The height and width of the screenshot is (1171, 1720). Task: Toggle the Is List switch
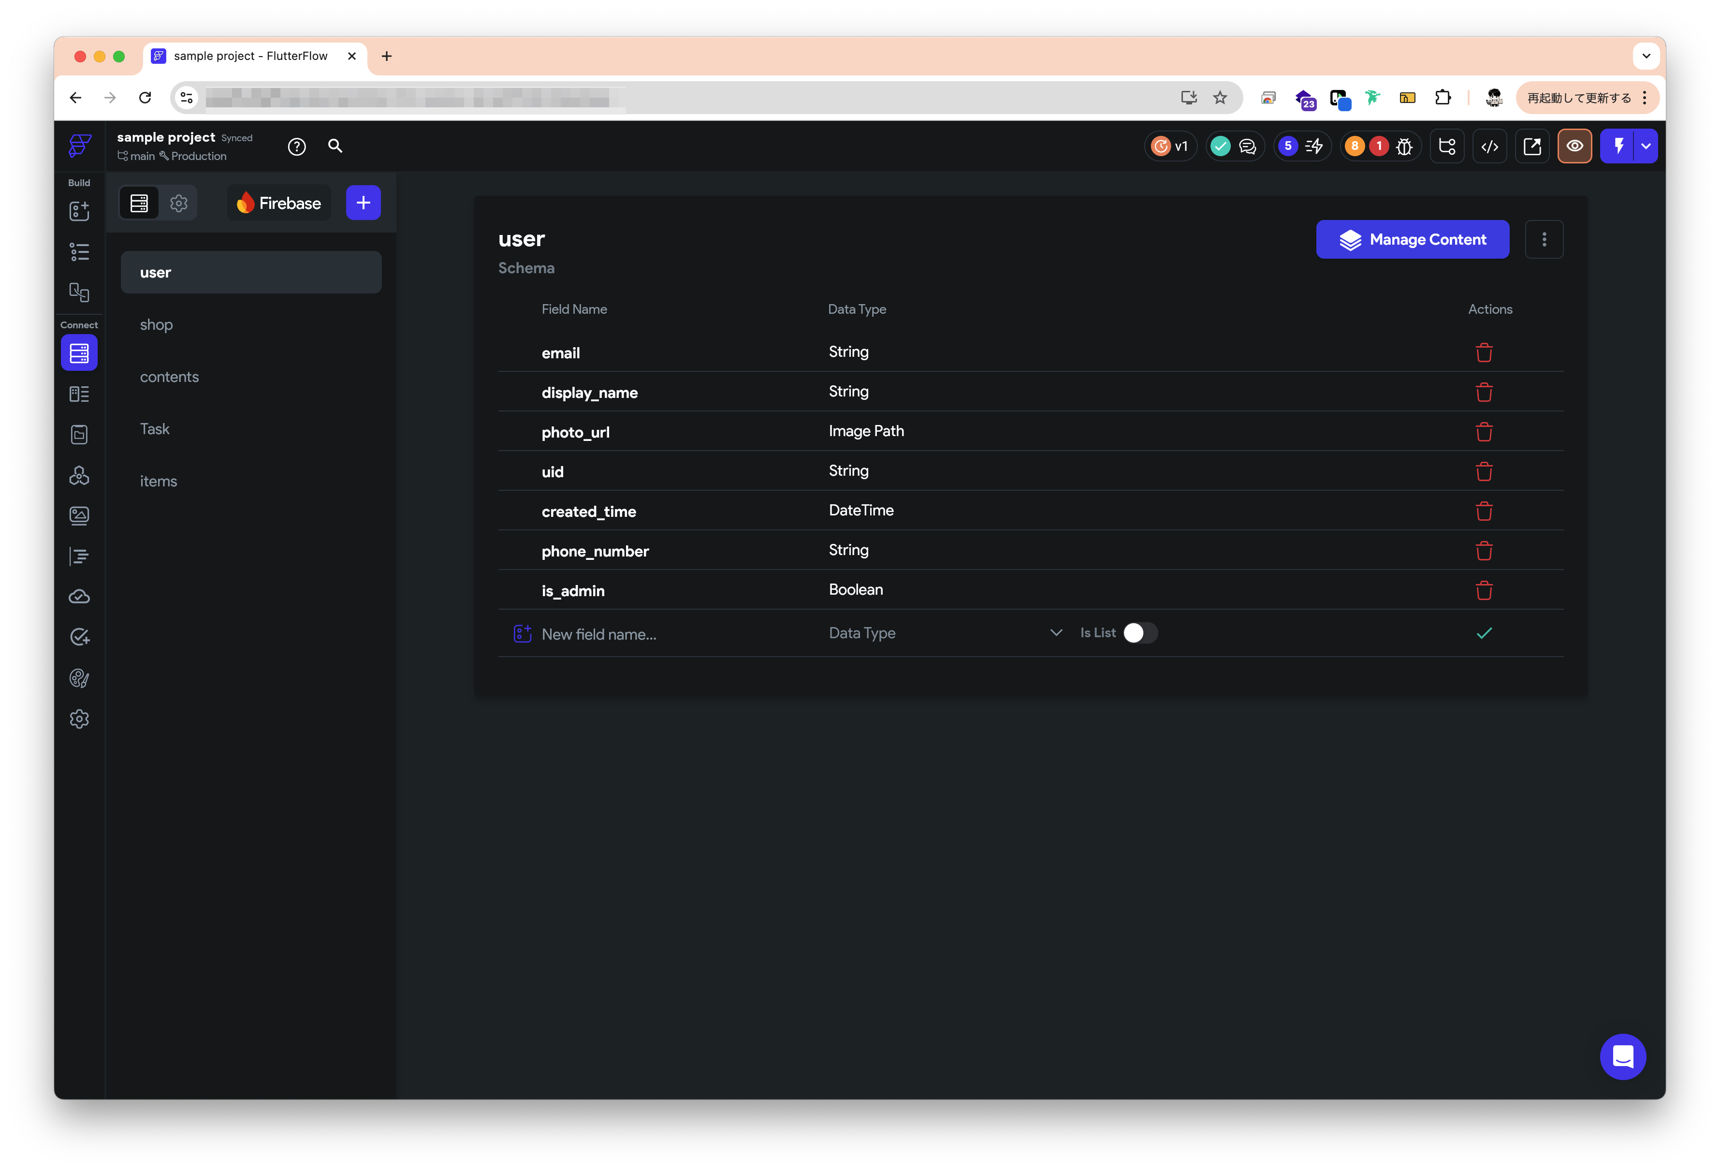click(x=1137, y=633)
